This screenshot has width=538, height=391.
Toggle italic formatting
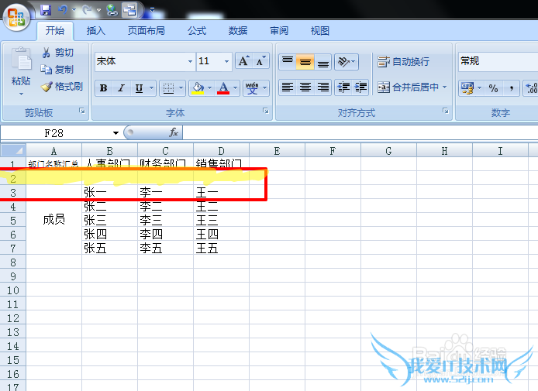click(121, 88)
